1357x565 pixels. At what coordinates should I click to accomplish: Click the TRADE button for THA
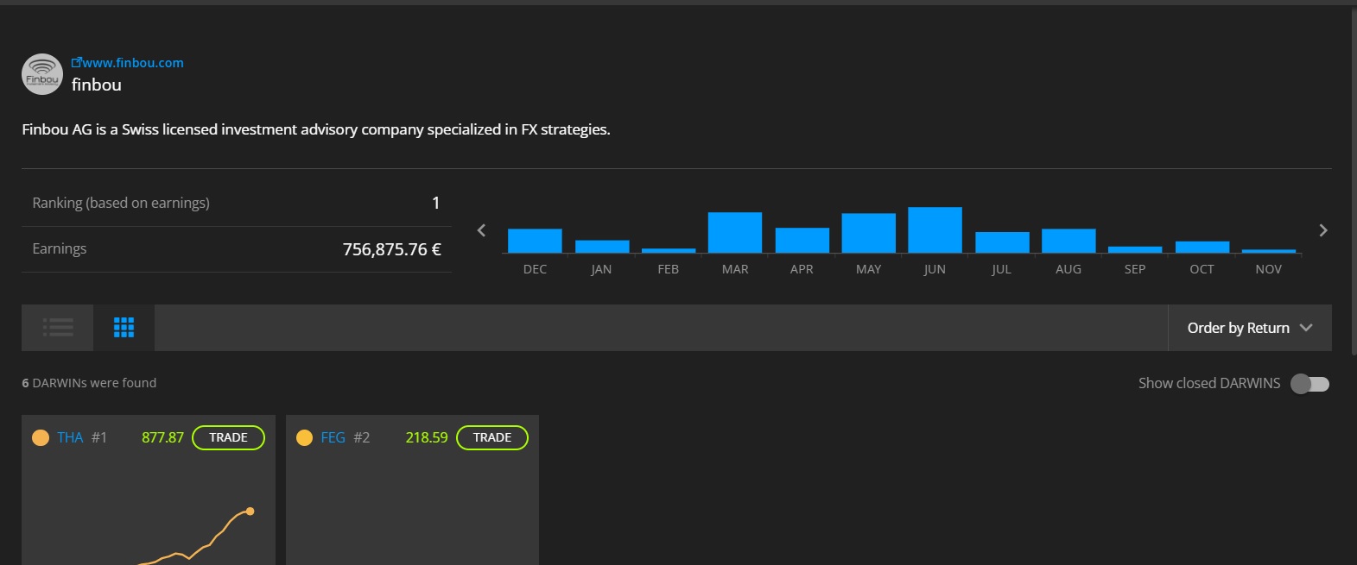coord(228,438)
